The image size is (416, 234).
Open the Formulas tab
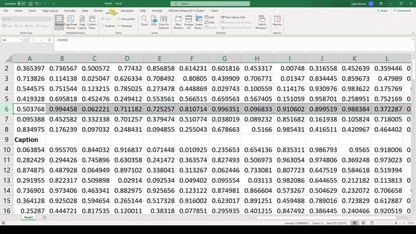pyautogui.click(x=70, y=10)
